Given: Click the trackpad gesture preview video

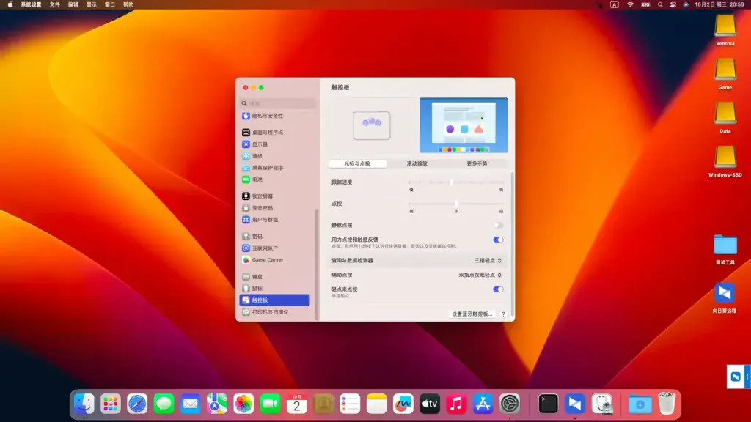Looking at the screenshot, I should [x=464, y=125].
